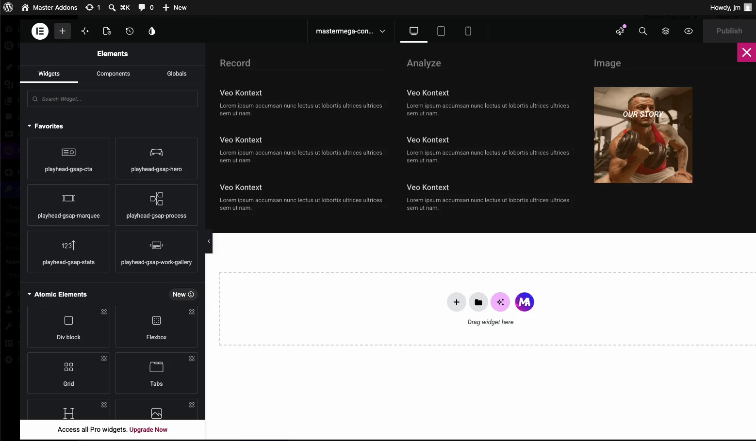Select the Image widget icon
The height and width of the screenshot is (441, 756).
point(156,413)
